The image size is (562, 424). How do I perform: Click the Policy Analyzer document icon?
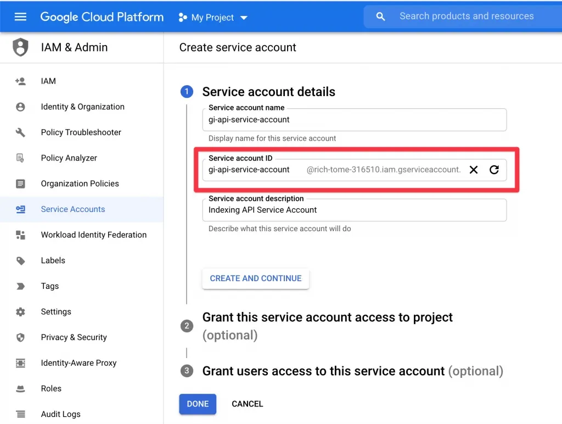point(20,158)
